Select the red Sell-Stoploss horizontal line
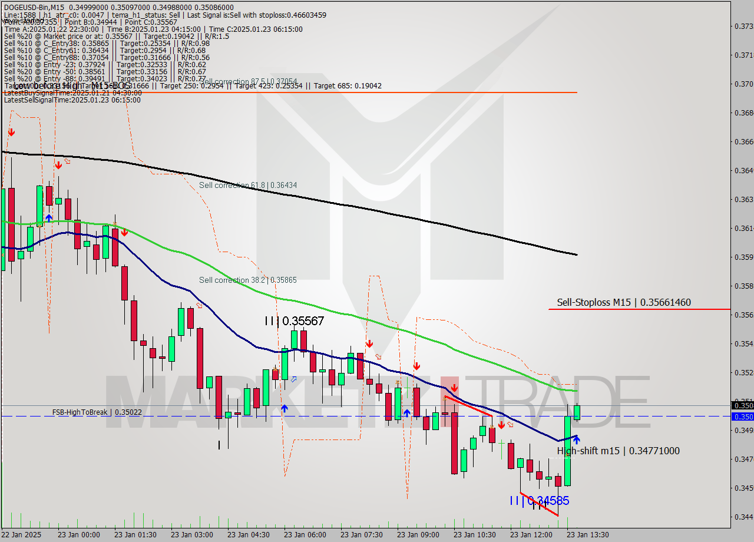Screen dimensions: 754x542 tap(639, 309)
